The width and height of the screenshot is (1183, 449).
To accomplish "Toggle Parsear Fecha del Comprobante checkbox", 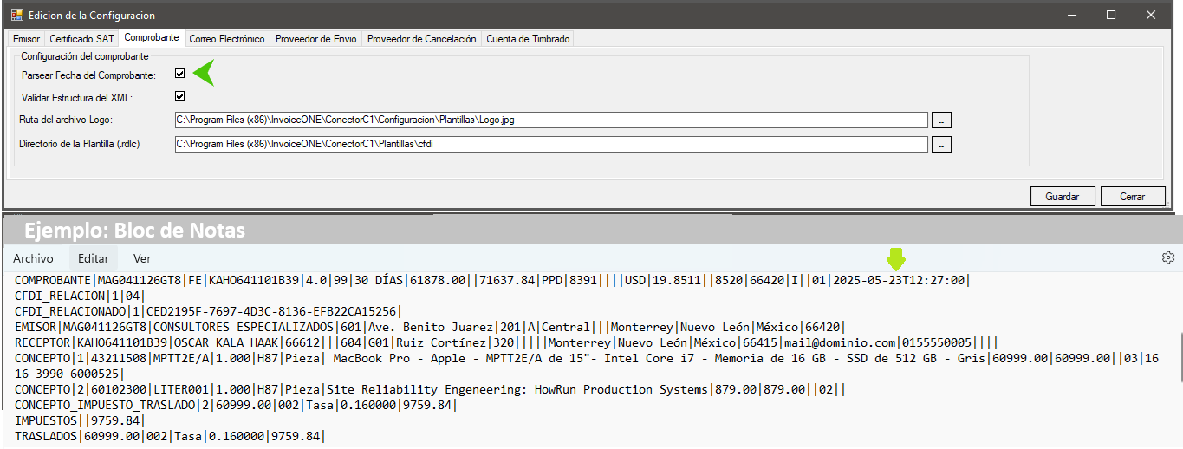I will pyautogui.click(x=180, y=75).
